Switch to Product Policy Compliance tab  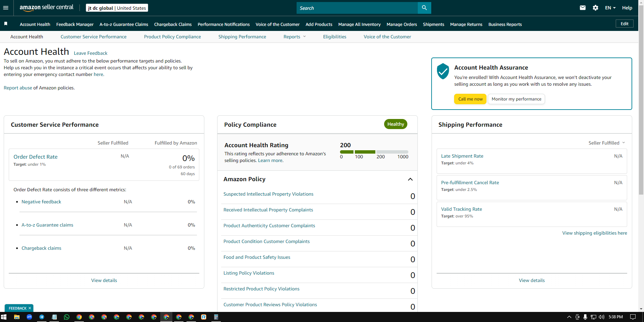pyautogui.click(x=172, y=37)
